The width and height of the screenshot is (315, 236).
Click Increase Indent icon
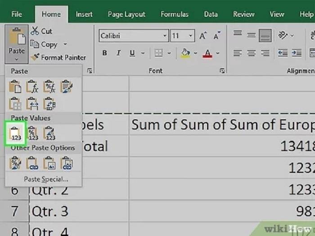coord(297,53)
